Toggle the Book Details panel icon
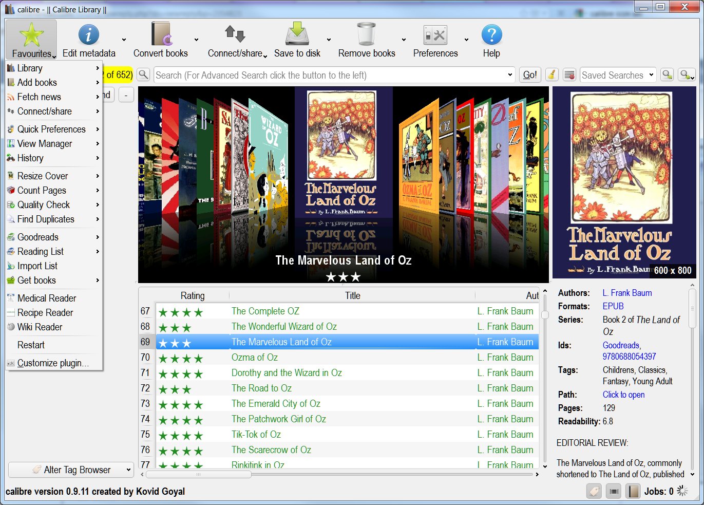 pyautogui.click(x=633, y=491)
